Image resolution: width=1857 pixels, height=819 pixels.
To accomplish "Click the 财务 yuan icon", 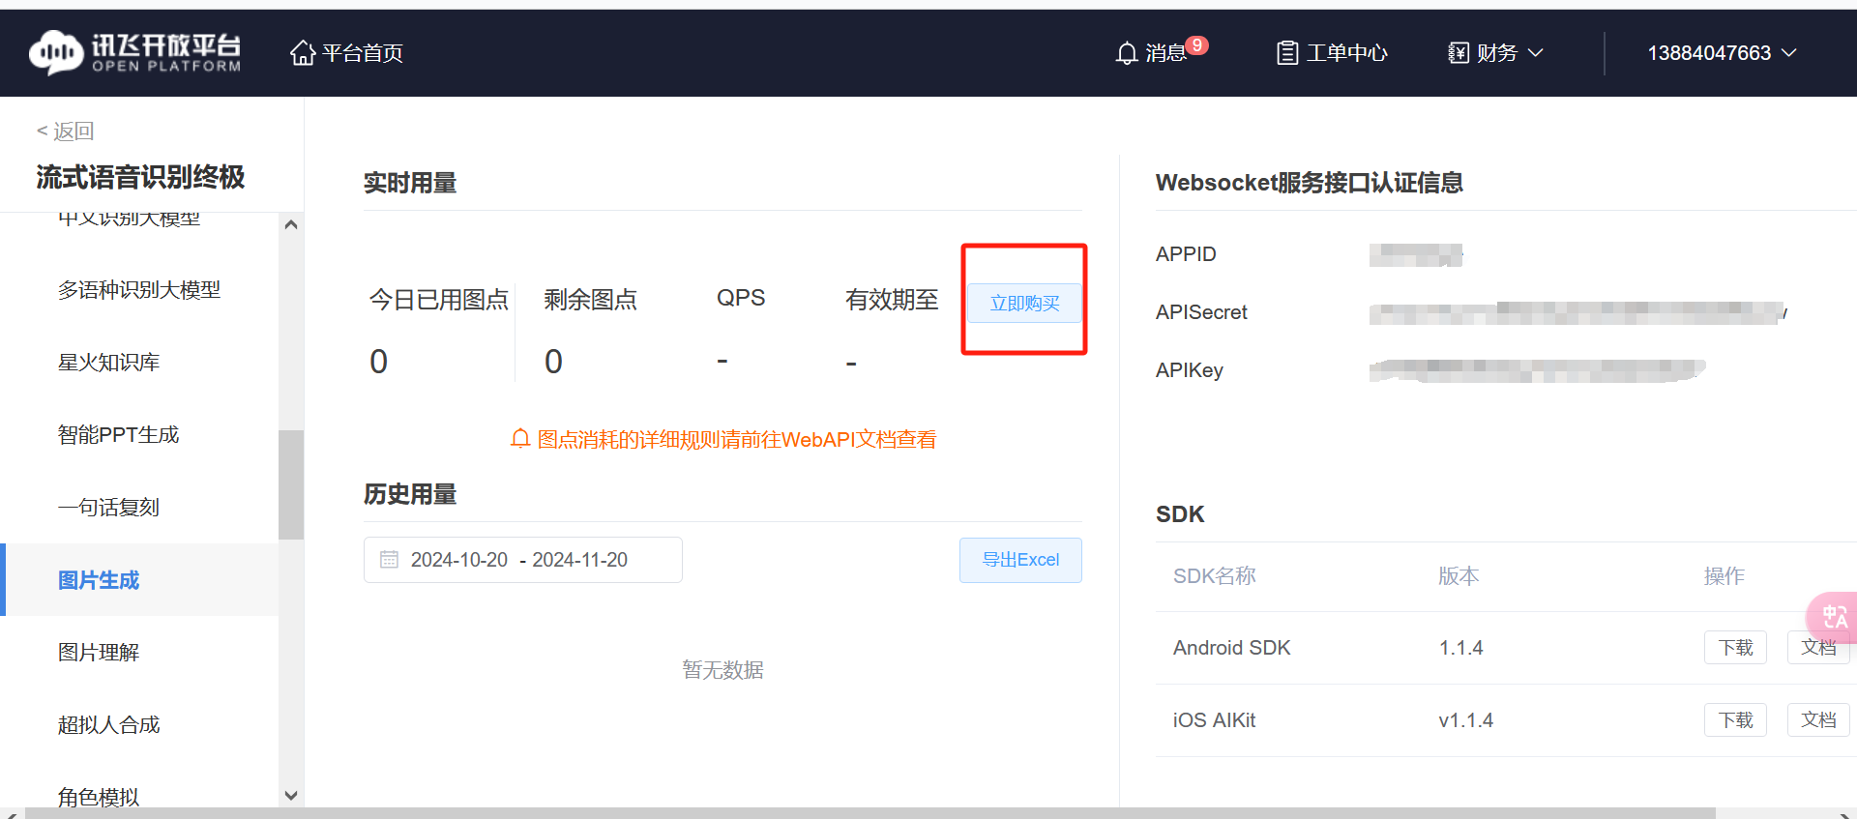I will [1459, 53].
